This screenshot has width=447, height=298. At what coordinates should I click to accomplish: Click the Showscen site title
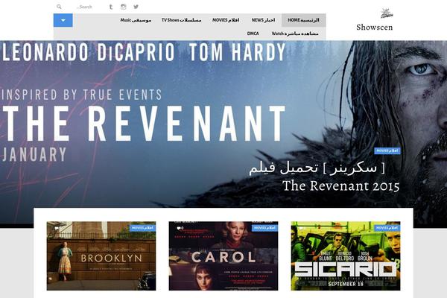(374, 27)
